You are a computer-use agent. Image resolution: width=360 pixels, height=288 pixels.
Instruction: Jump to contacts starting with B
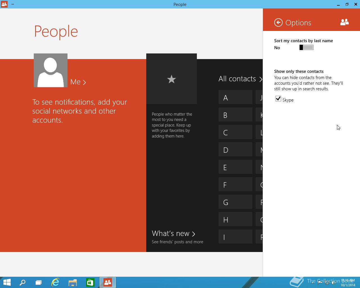pyautogui.click(x=235, y=115)
